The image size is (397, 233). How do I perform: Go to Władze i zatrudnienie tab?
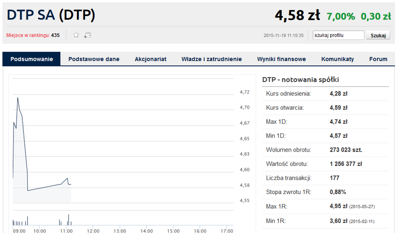(212, 59)
